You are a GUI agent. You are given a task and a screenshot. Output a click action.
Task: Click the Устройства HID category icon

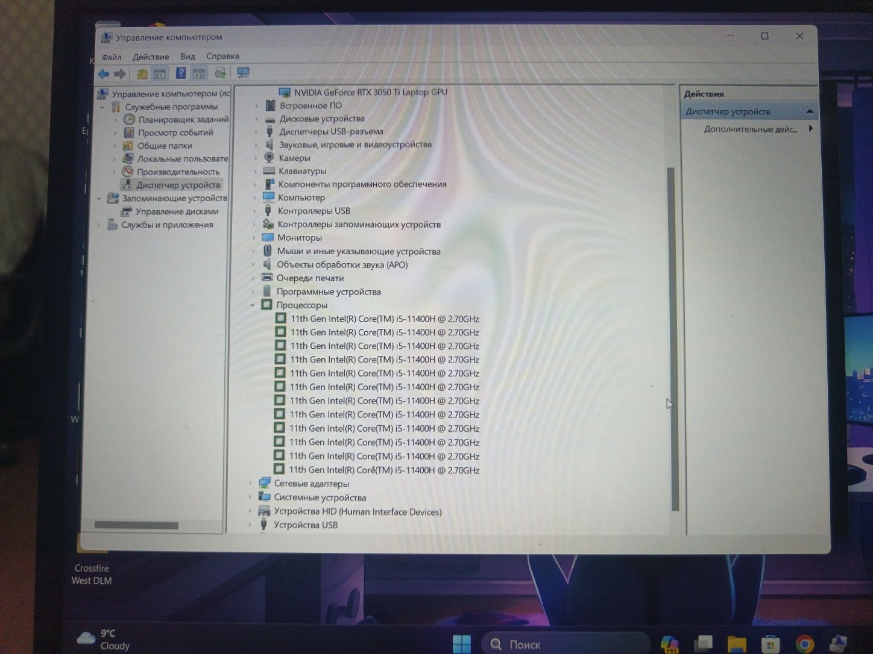click(263, 511)
